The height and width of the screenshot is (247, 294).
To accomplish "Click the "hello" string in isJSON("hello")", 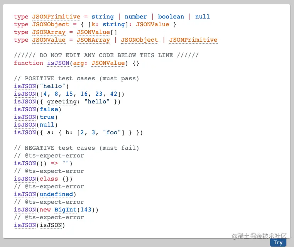I will click(52, 86).
